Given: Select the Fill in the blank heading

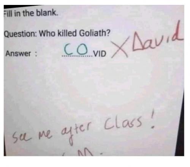Looking at the screenshot, I should point(31,13).
